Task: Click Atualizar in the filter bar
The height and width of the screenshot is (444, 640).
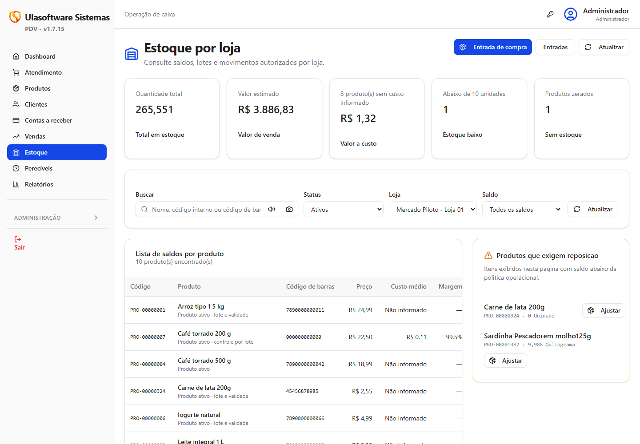Action: (592, 209)
